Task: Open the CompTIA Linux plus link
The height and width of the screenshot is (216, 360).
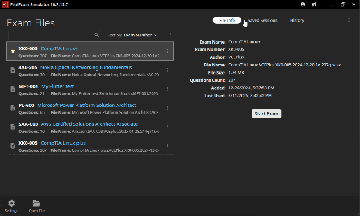Action: point(63,143)
